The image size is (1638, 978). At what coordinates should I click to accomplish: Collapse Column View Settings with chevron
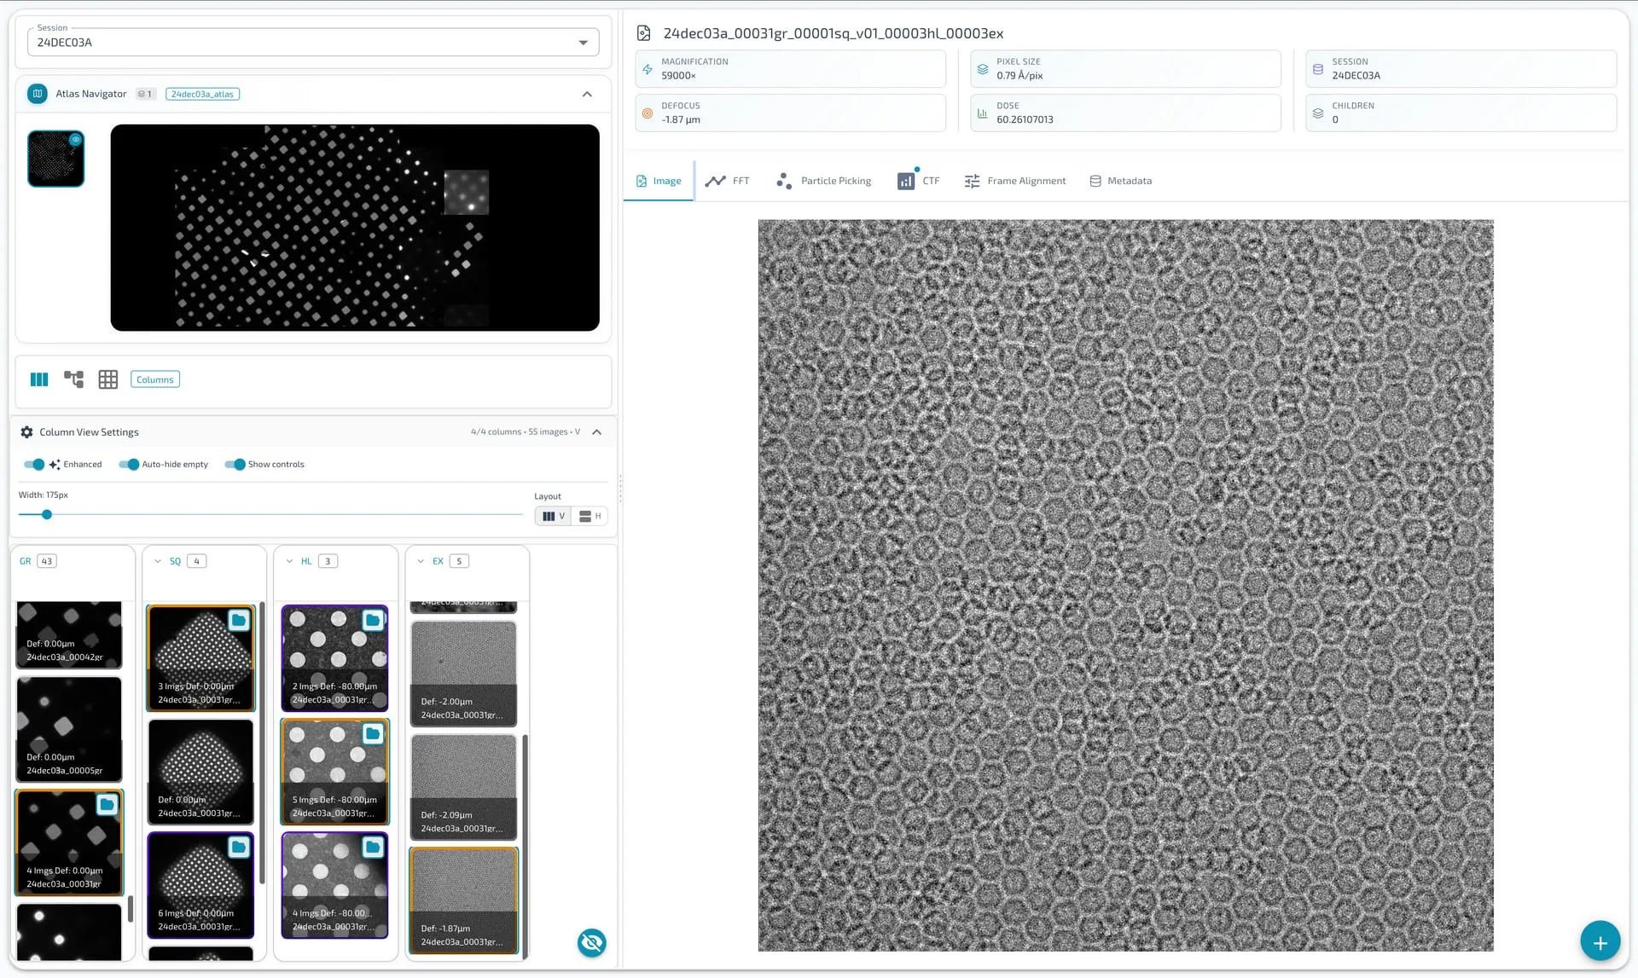(597, 432)
